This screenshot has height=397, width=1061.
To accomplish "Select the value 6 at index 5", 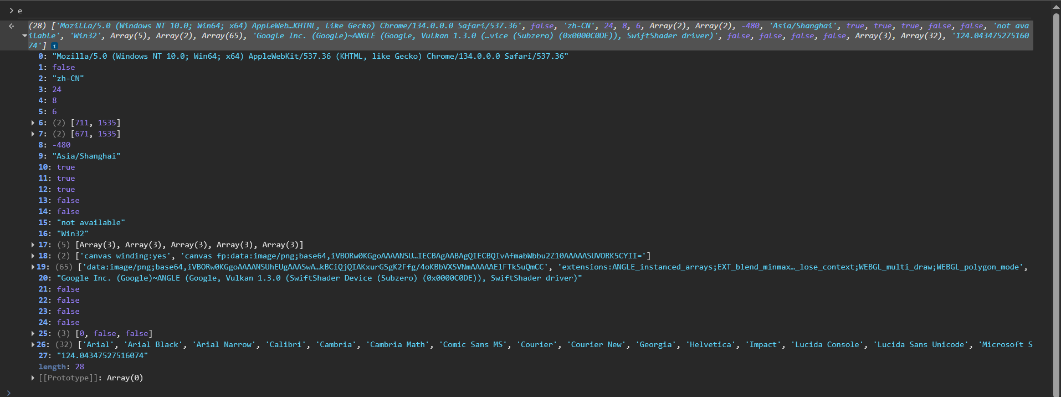I will [54, 111].
